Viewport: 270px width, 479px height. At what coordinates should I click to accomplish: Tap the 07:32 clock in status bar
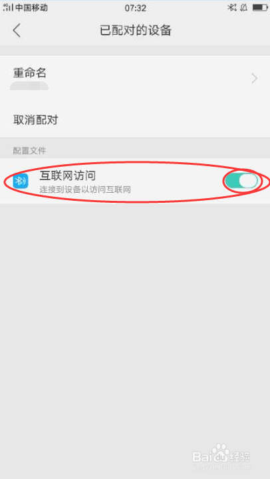136,8
